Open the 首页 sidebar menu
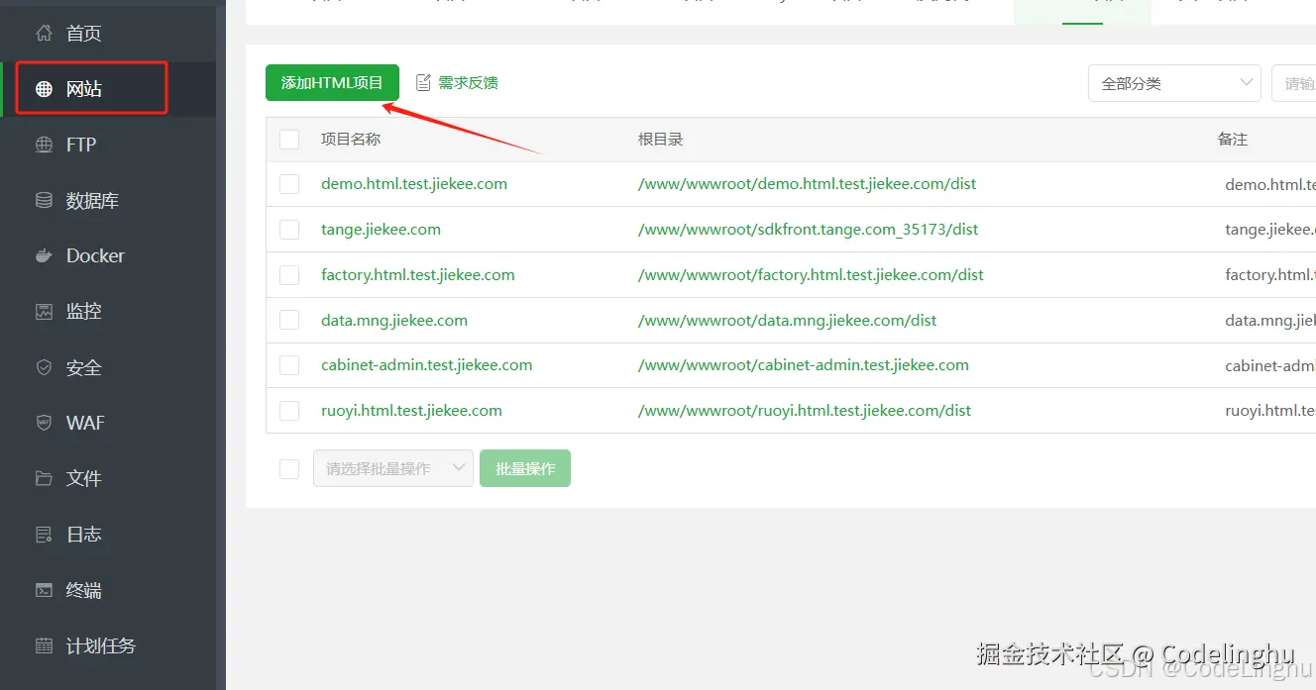 [x=108, y=33]
